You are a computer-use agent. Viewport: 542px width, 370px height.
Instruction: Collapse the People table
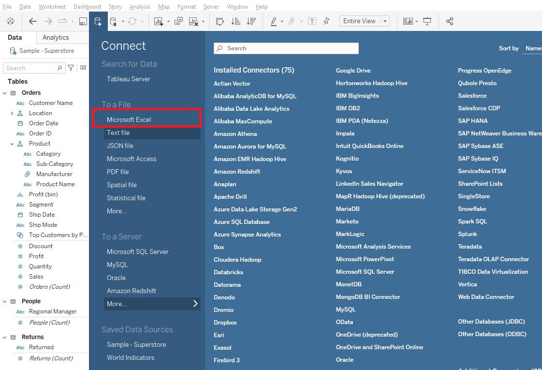[4, 301]
